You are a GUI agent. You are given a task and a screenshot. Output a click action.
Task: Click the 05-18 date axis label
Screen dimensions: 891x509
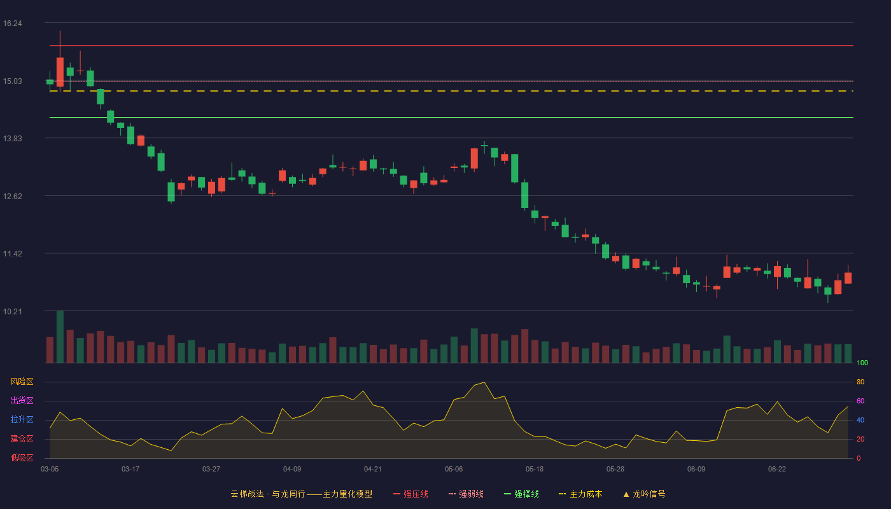pos(535,469)
